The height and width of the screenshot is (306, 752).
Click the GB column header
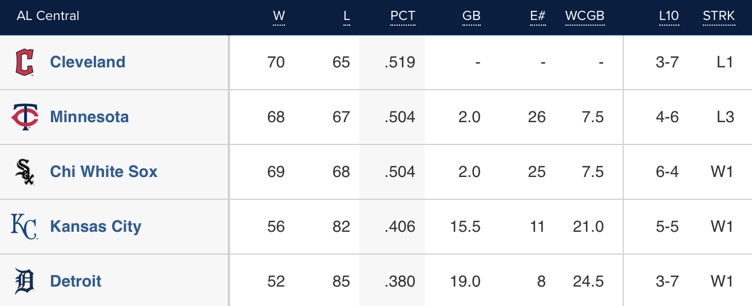(x=471, y=16)
